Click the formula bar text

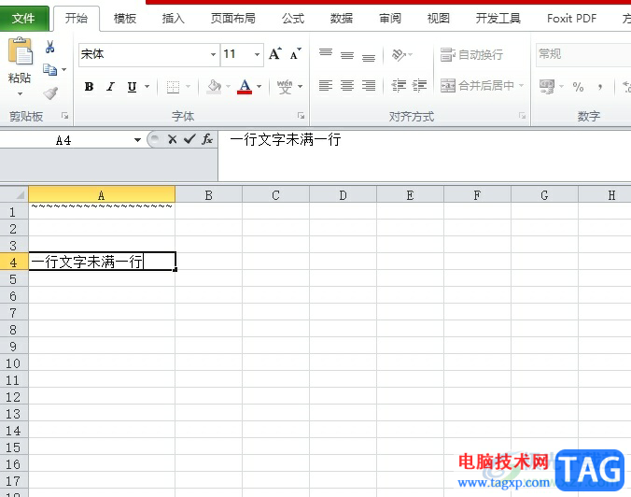(x=286, y=140)
